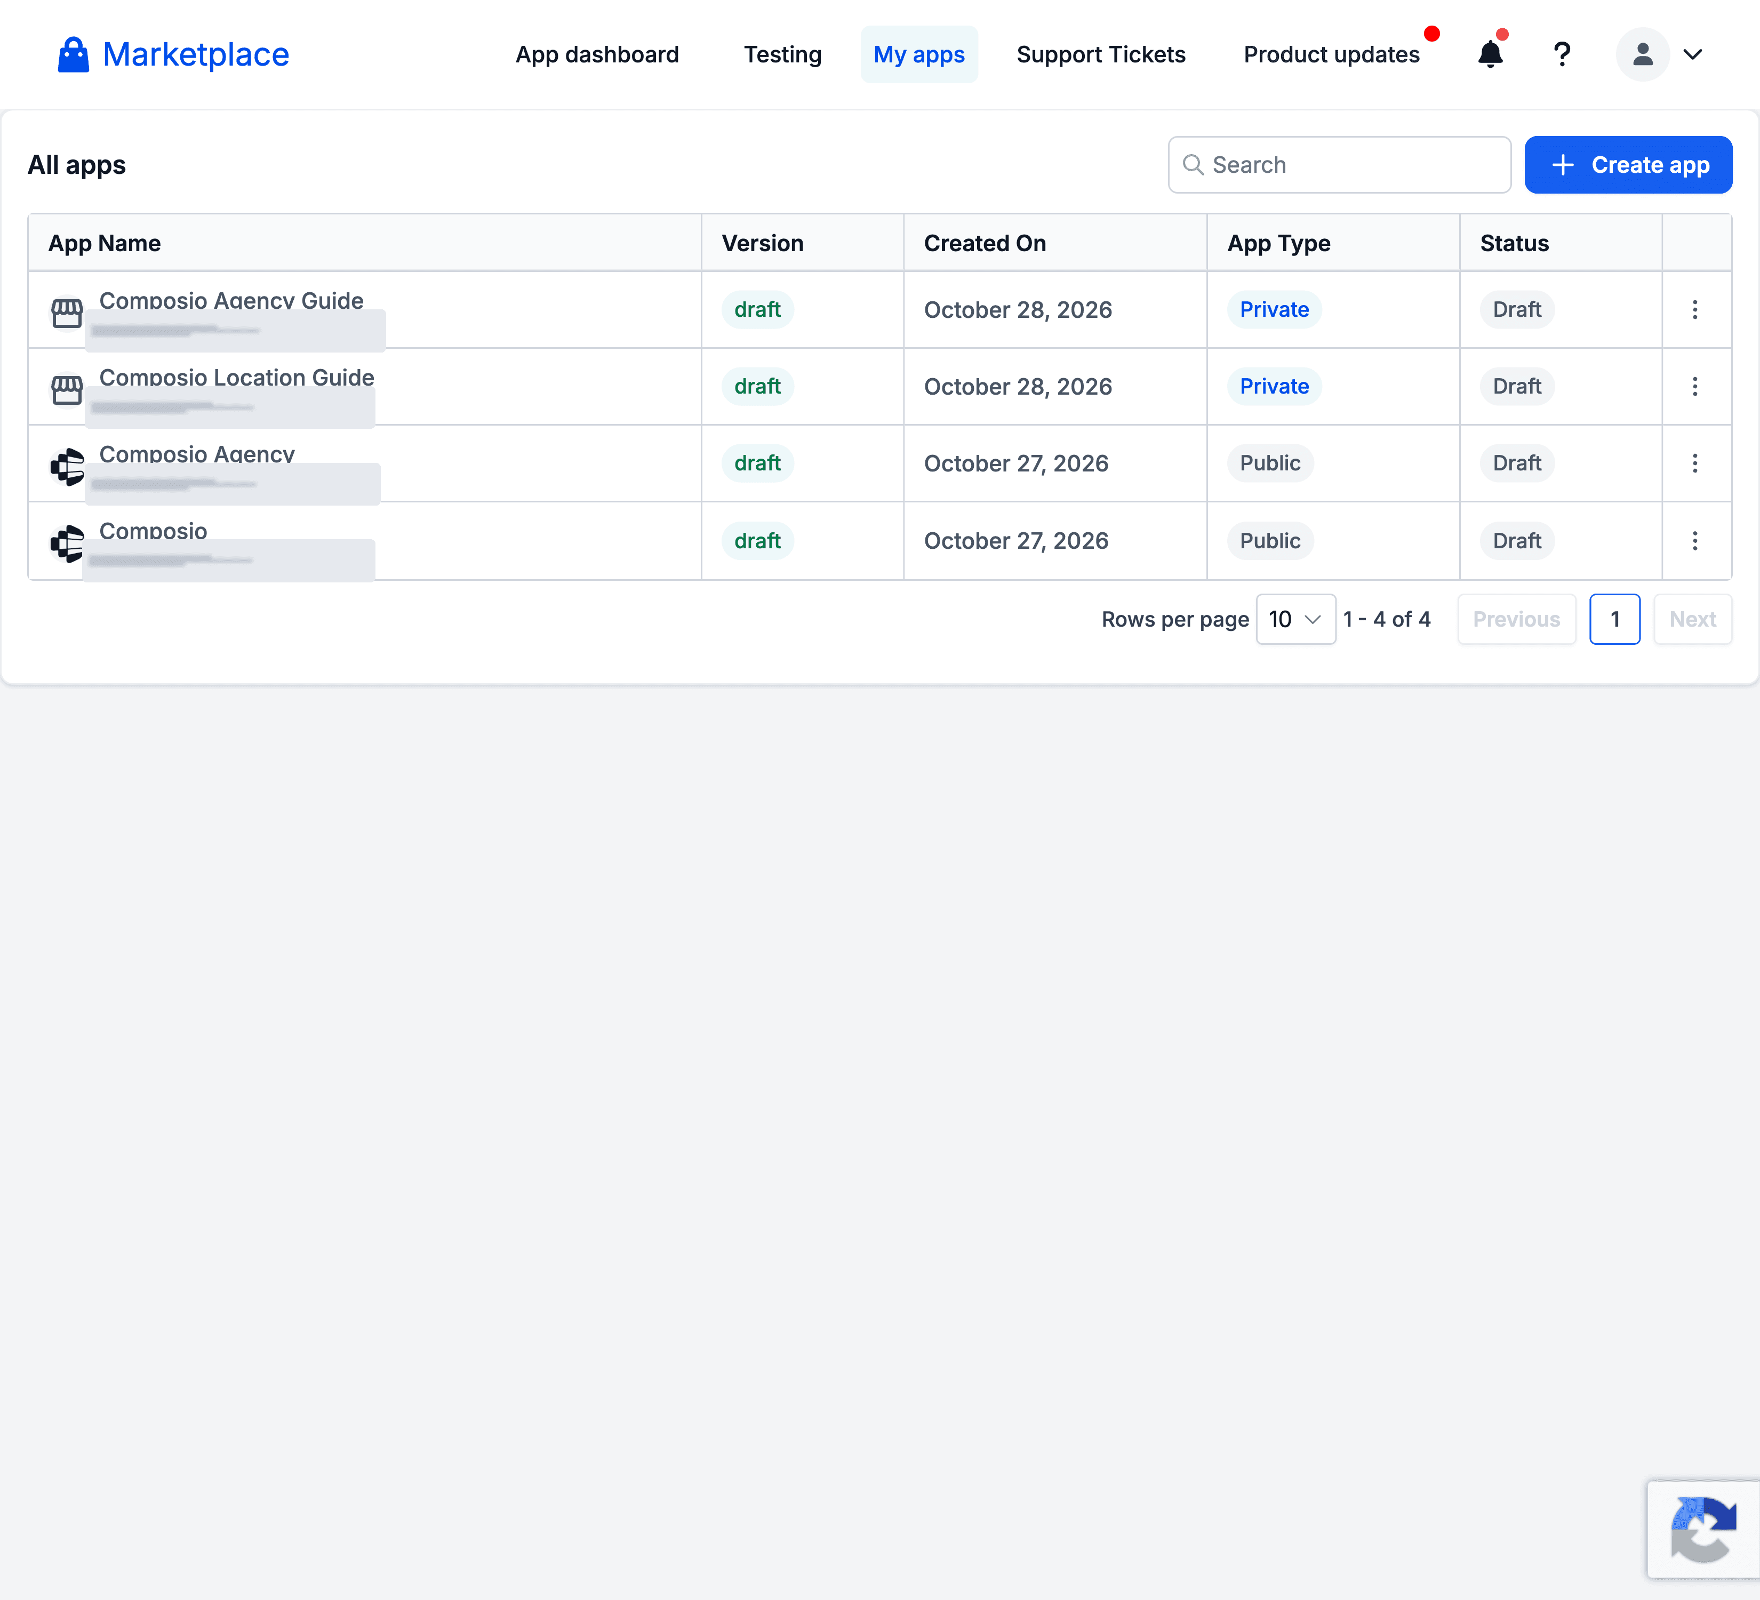Click the Composio Location Guide storefront icon
The width and height of the screenshot is (1760, 1600).
pyautogui.click(x=67, y=389)
